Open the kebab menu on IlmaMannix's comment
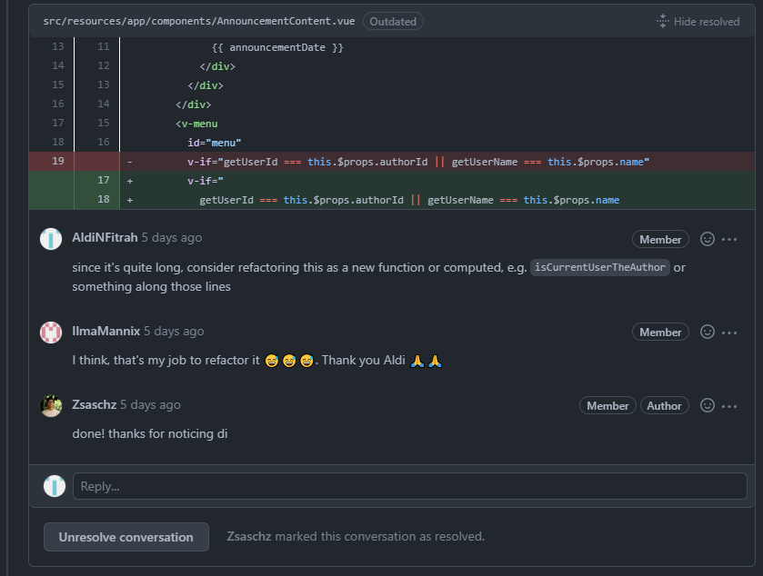The width and height of the screenshot is (763, 576). pyautogui.click(x=728, y=332)
